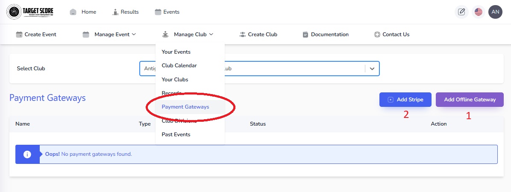Click the Create Event calendar icon
This screenshot has height=192, width=511.
[19, 34]
